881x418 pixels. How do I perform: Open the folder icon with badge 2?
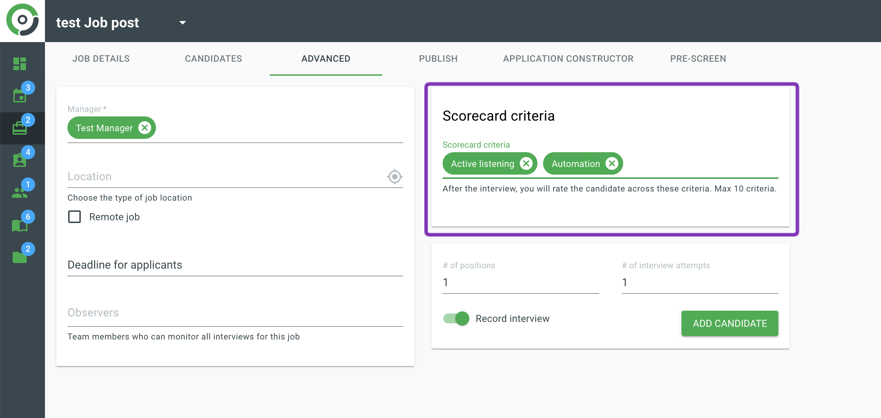[20, 257]
